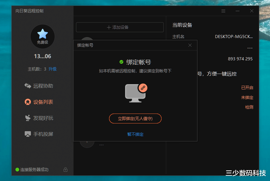Click the green checkmark beside 绑定帐号

pyautogui.click(x=121, y=62)
